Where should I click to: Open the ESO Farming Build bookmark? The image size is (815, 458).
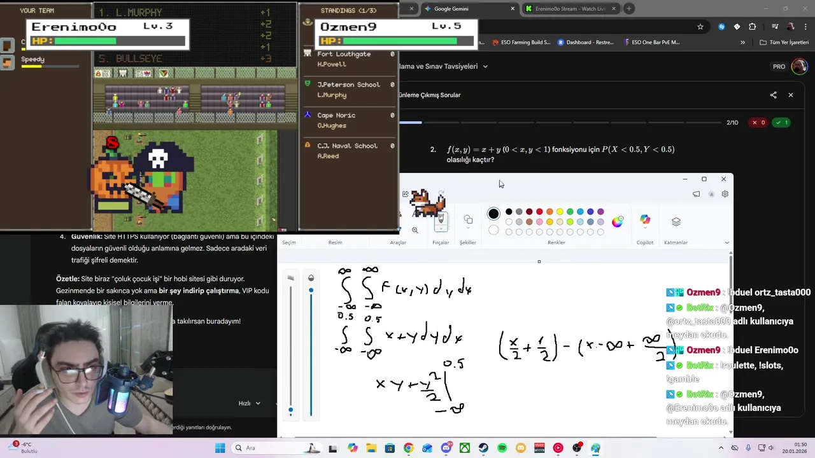point(521,43)
